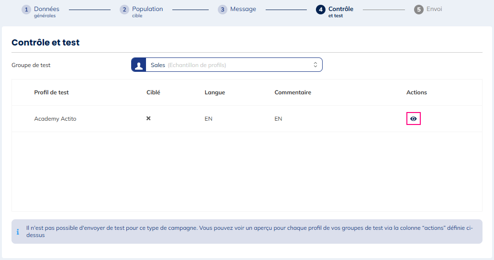
Task: Click the X mark in the Ciblé column
Action: pos(148,118)
